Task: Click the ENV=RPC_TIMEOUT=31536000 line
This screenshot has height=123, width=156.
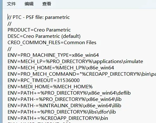Action: (44, 80)
